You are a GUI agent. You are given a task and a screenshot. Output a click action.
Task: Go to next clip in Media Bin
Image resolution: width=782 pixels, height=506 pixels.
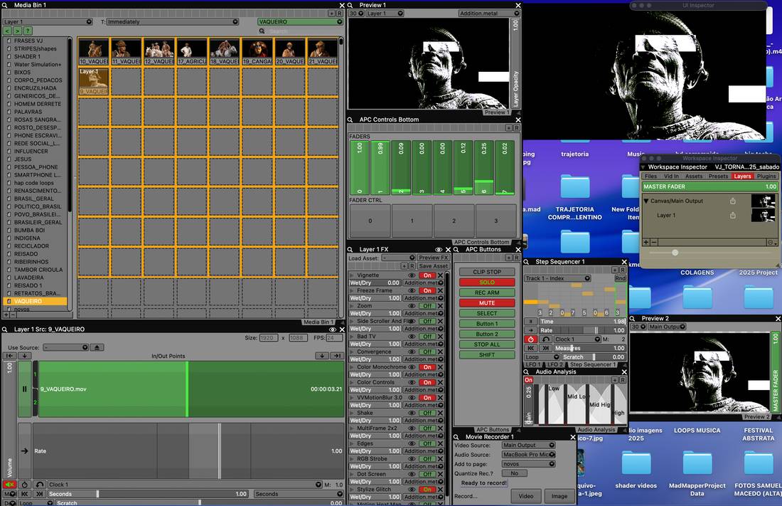18,31
